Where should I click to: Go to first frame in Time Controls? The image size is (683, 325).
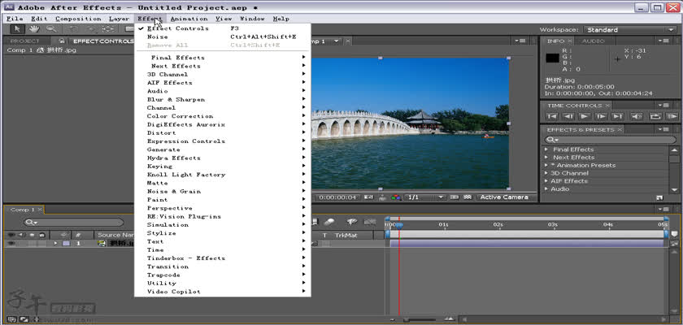[552, 116]
